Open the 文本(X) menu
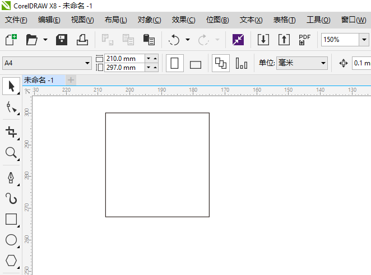 point(251,20)
